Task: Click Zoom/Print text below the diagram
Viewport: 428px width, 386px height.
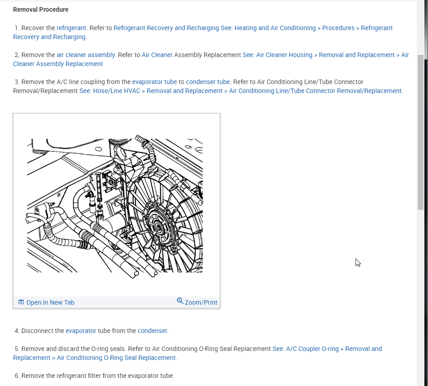Action: (x=201, y=302)
